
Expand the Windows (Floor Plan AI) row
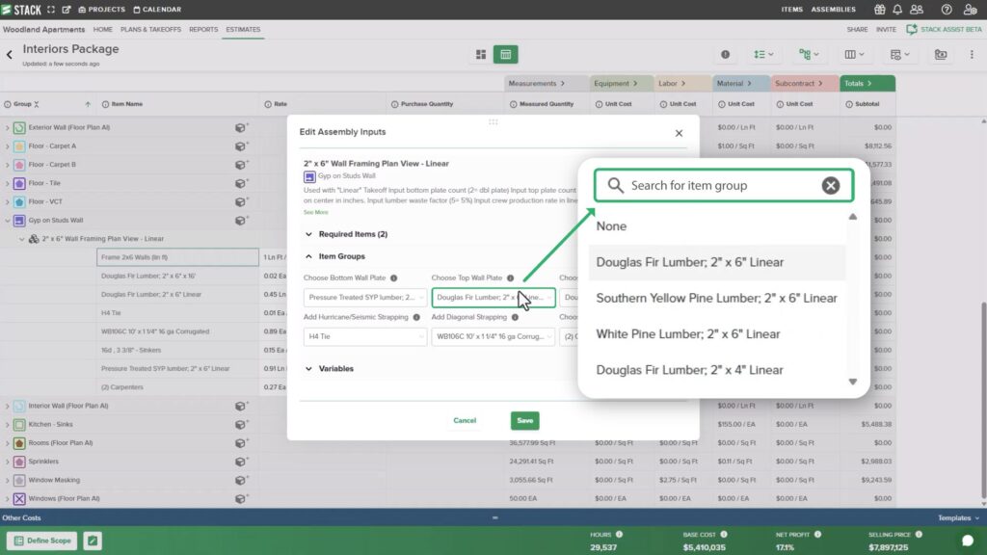tap(9, 499)
